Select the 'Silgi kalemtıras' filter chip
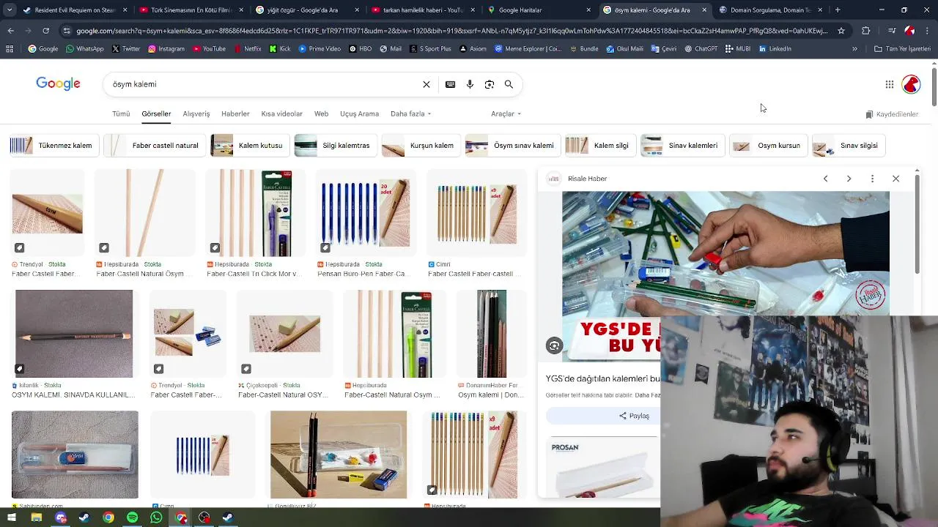The image size is (938, 527). pyautogui.click(x=334, y=146)
